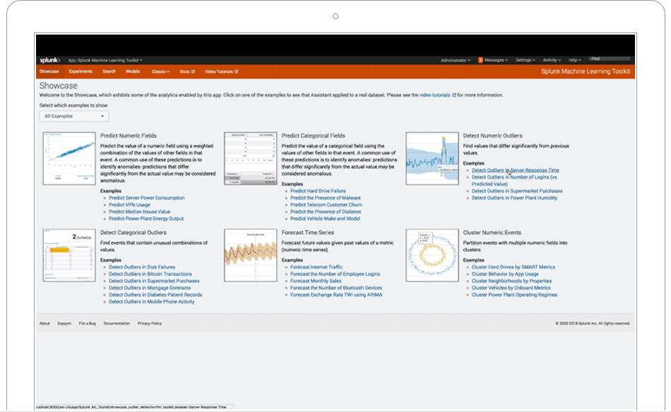Open Predict Power Plant Energy Output
This screenshot has height=412, width=671.
point(146,219)
